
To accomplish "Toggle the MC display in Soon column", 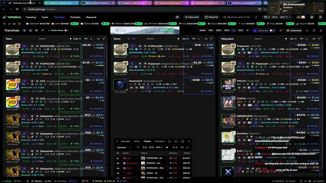I will click(134, 39).
